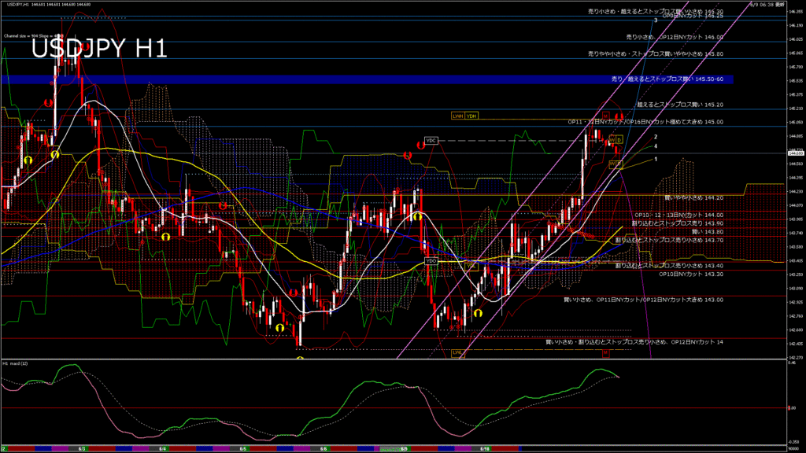The width and height of the screenshot is (806, 453).
Task: Click the 146.355 price scale value
Action: [797, 11]
